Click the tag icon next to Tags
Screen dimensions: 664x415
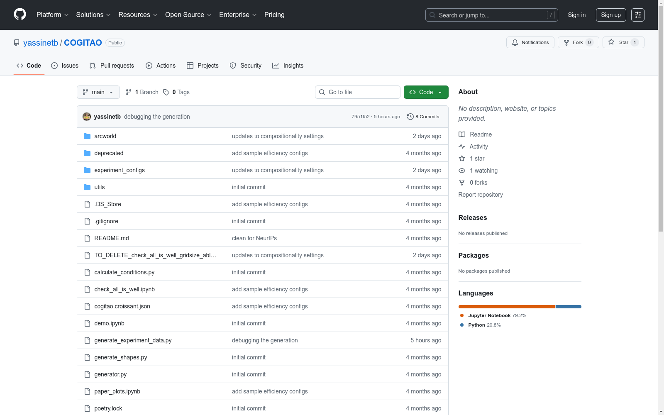coord(166,92)
